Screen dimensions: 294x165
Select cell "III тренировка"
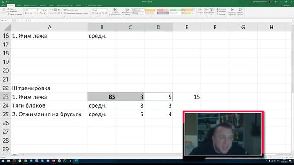point(50,88)
